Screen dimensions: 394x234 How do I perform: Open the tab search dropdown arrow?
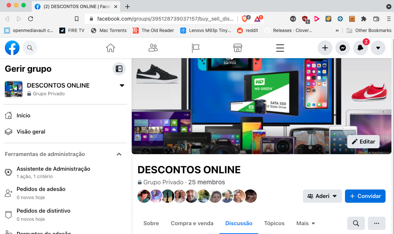click(x=388, y=7)
